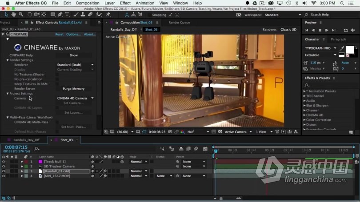This screenshot has height=202, width=360.
Task: Open composition flowchart icon in viewer
Action: click(296, 132)
